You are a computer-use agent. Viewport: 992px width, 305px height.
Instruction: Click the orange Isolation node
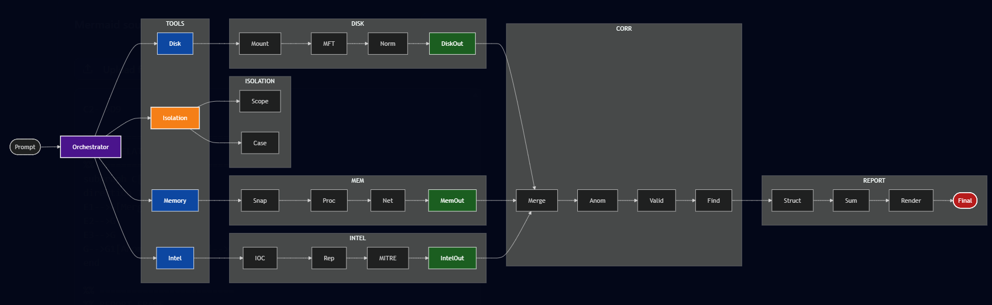175,118
